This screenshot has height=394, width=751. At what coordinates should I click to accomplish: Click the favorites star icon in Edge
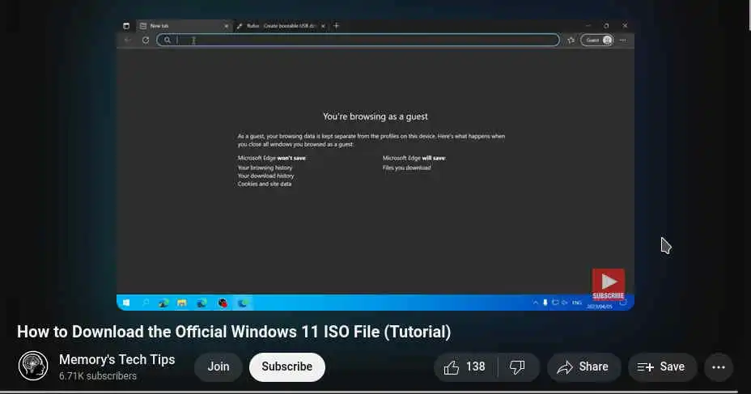tap(571, 40)
